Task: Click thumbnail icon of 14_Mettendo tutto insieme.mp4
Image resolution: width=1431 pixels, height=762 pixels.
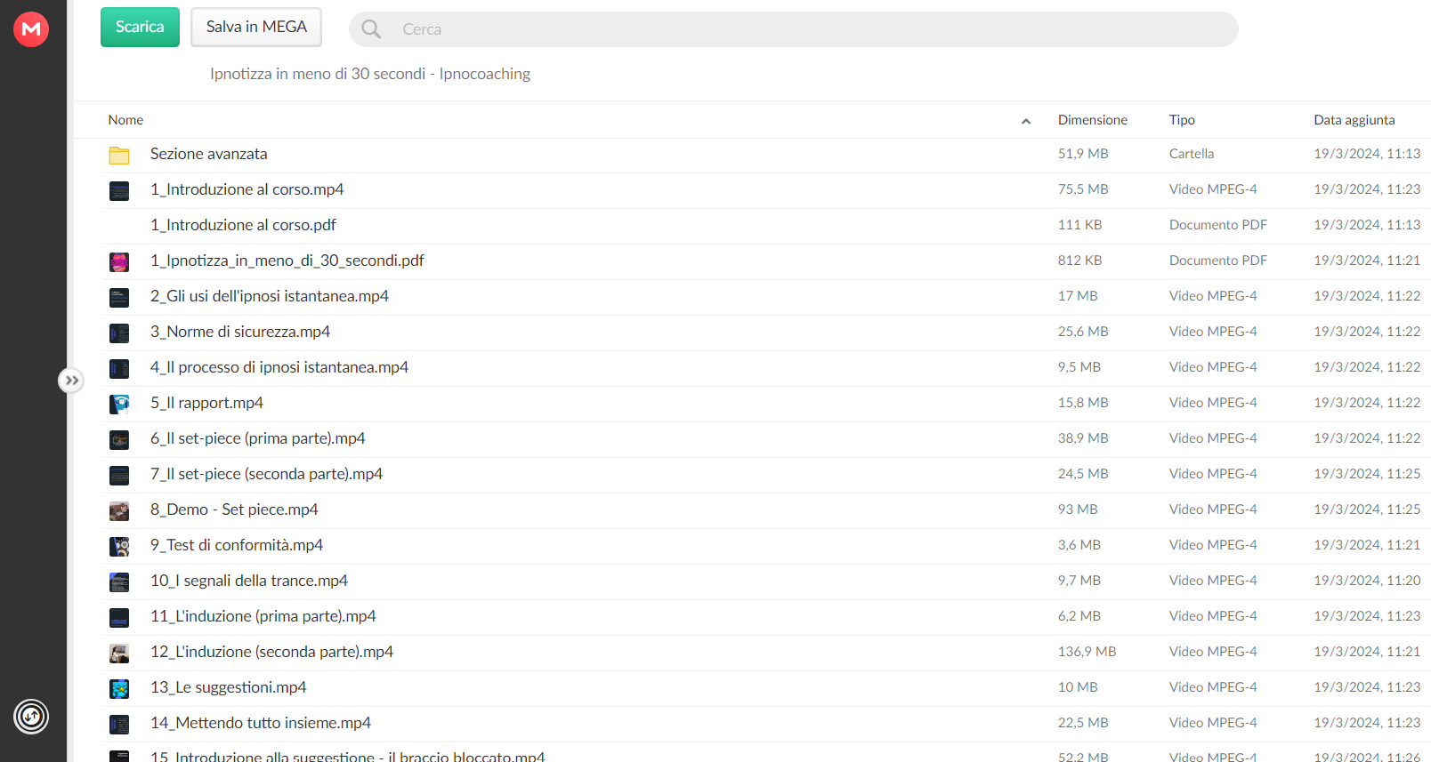Action: pos(119,724)
